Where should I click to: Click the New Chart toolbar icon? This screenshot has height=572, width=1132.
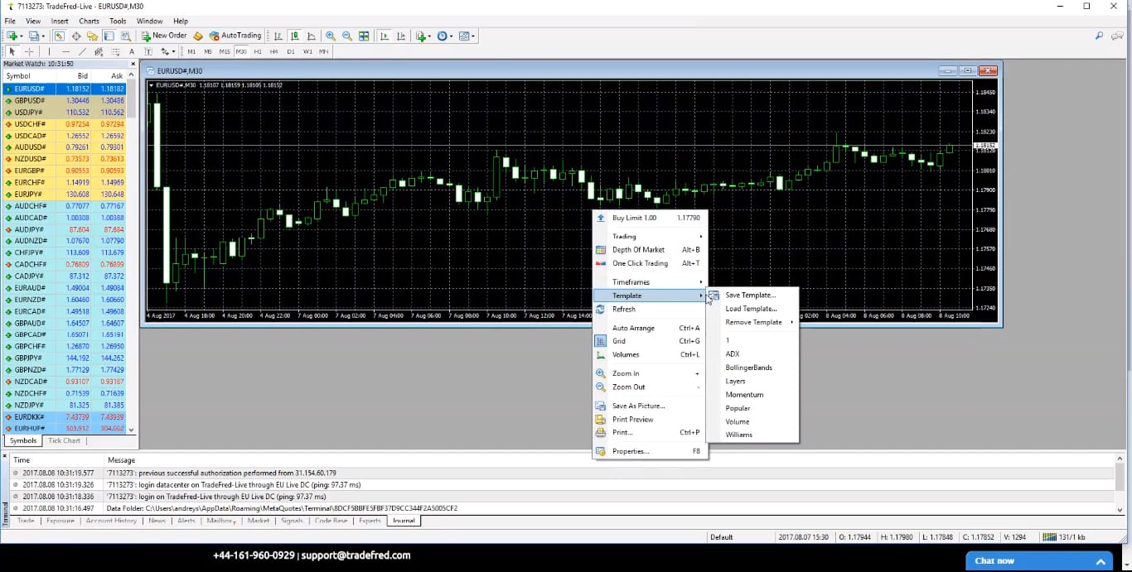pyautogui.click(x=12, y=36)
